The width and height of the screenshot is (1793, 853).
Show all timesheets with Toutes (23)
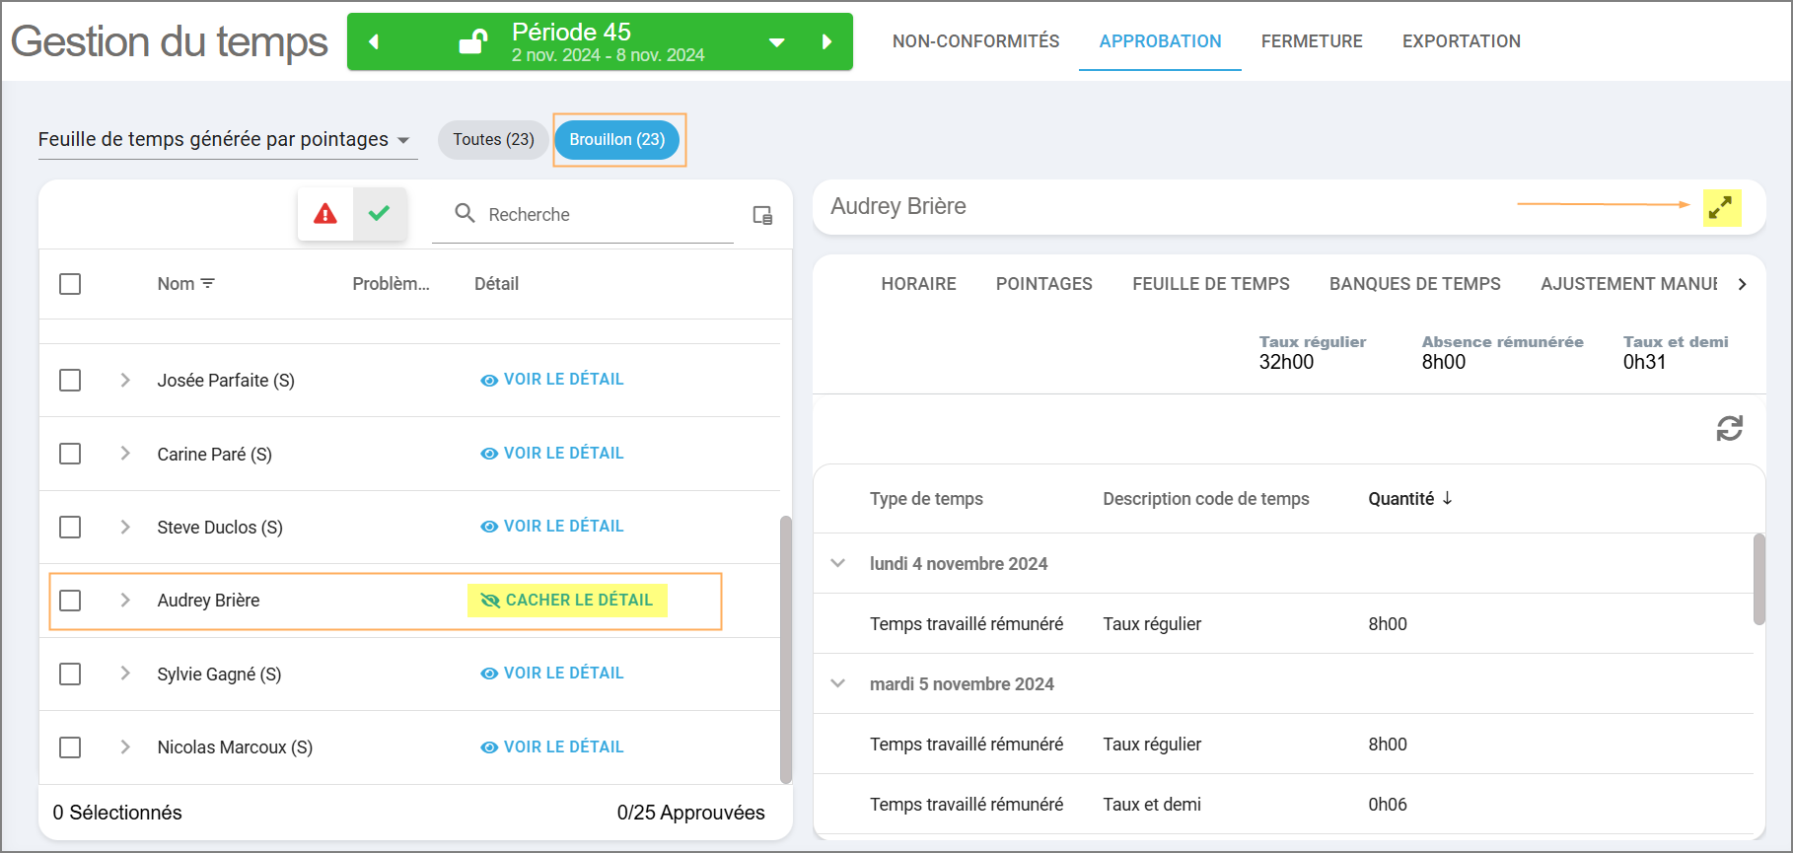493,140
